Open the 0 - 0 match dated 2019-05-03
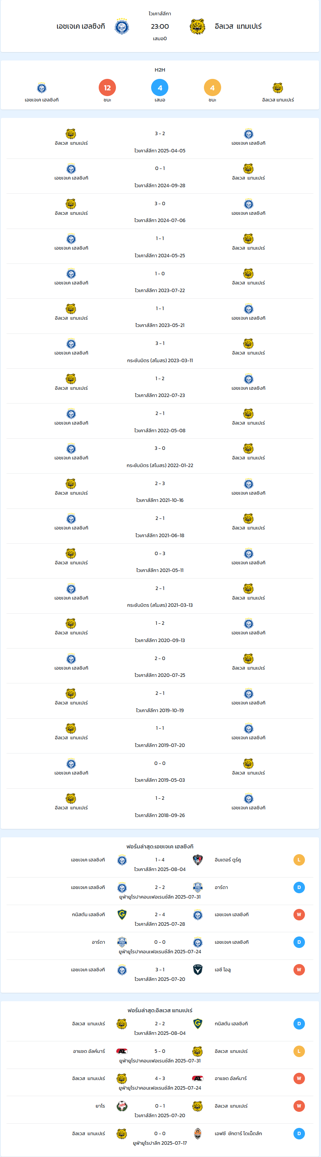This screenshot has width=321, height=1157. [x=160, y=771]
